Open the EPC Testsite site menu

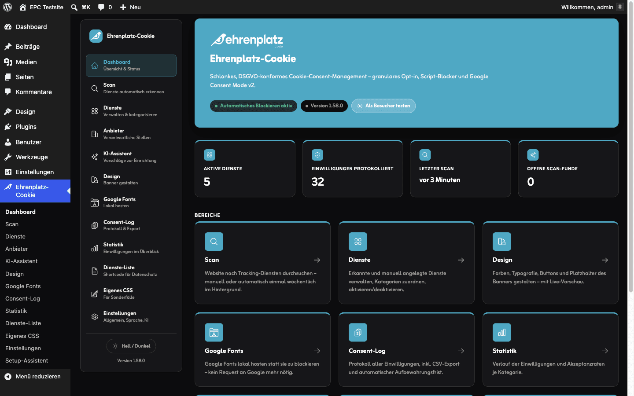(41, 7)
